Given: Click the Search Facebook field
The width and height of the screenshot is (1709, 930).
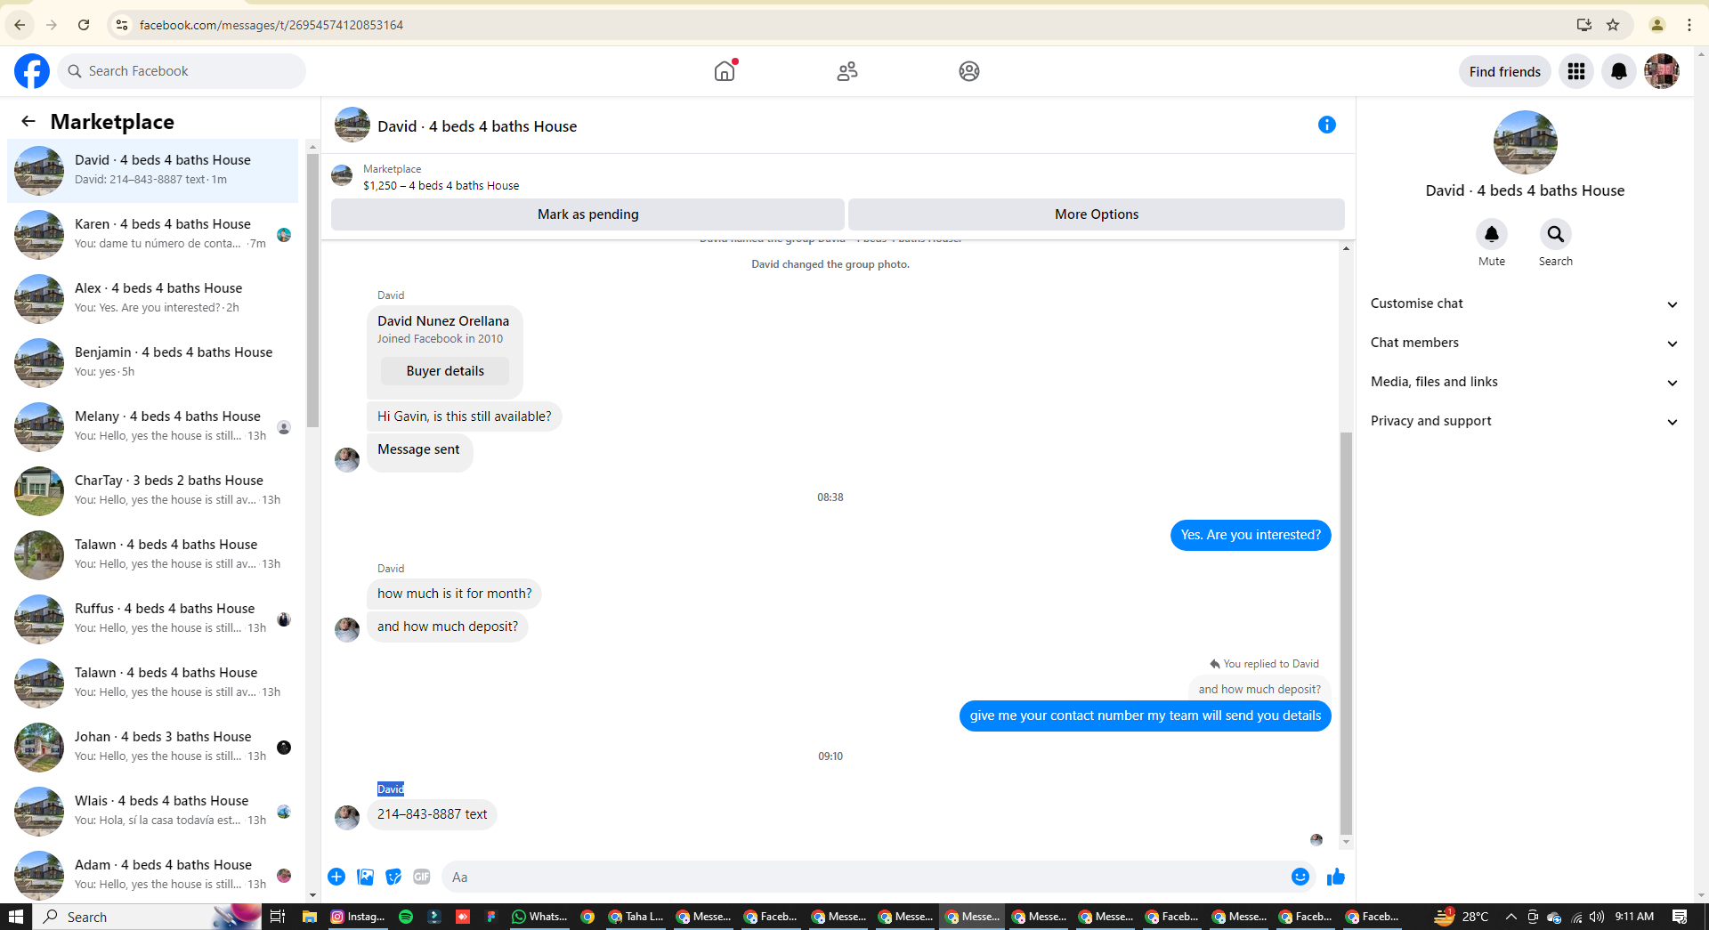Looking at the screenshot, I should (182, 71).
